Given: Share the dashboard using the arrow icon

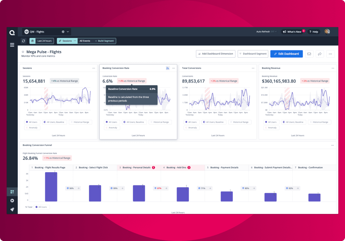Looking at the screenshot, I should point(320,54).
